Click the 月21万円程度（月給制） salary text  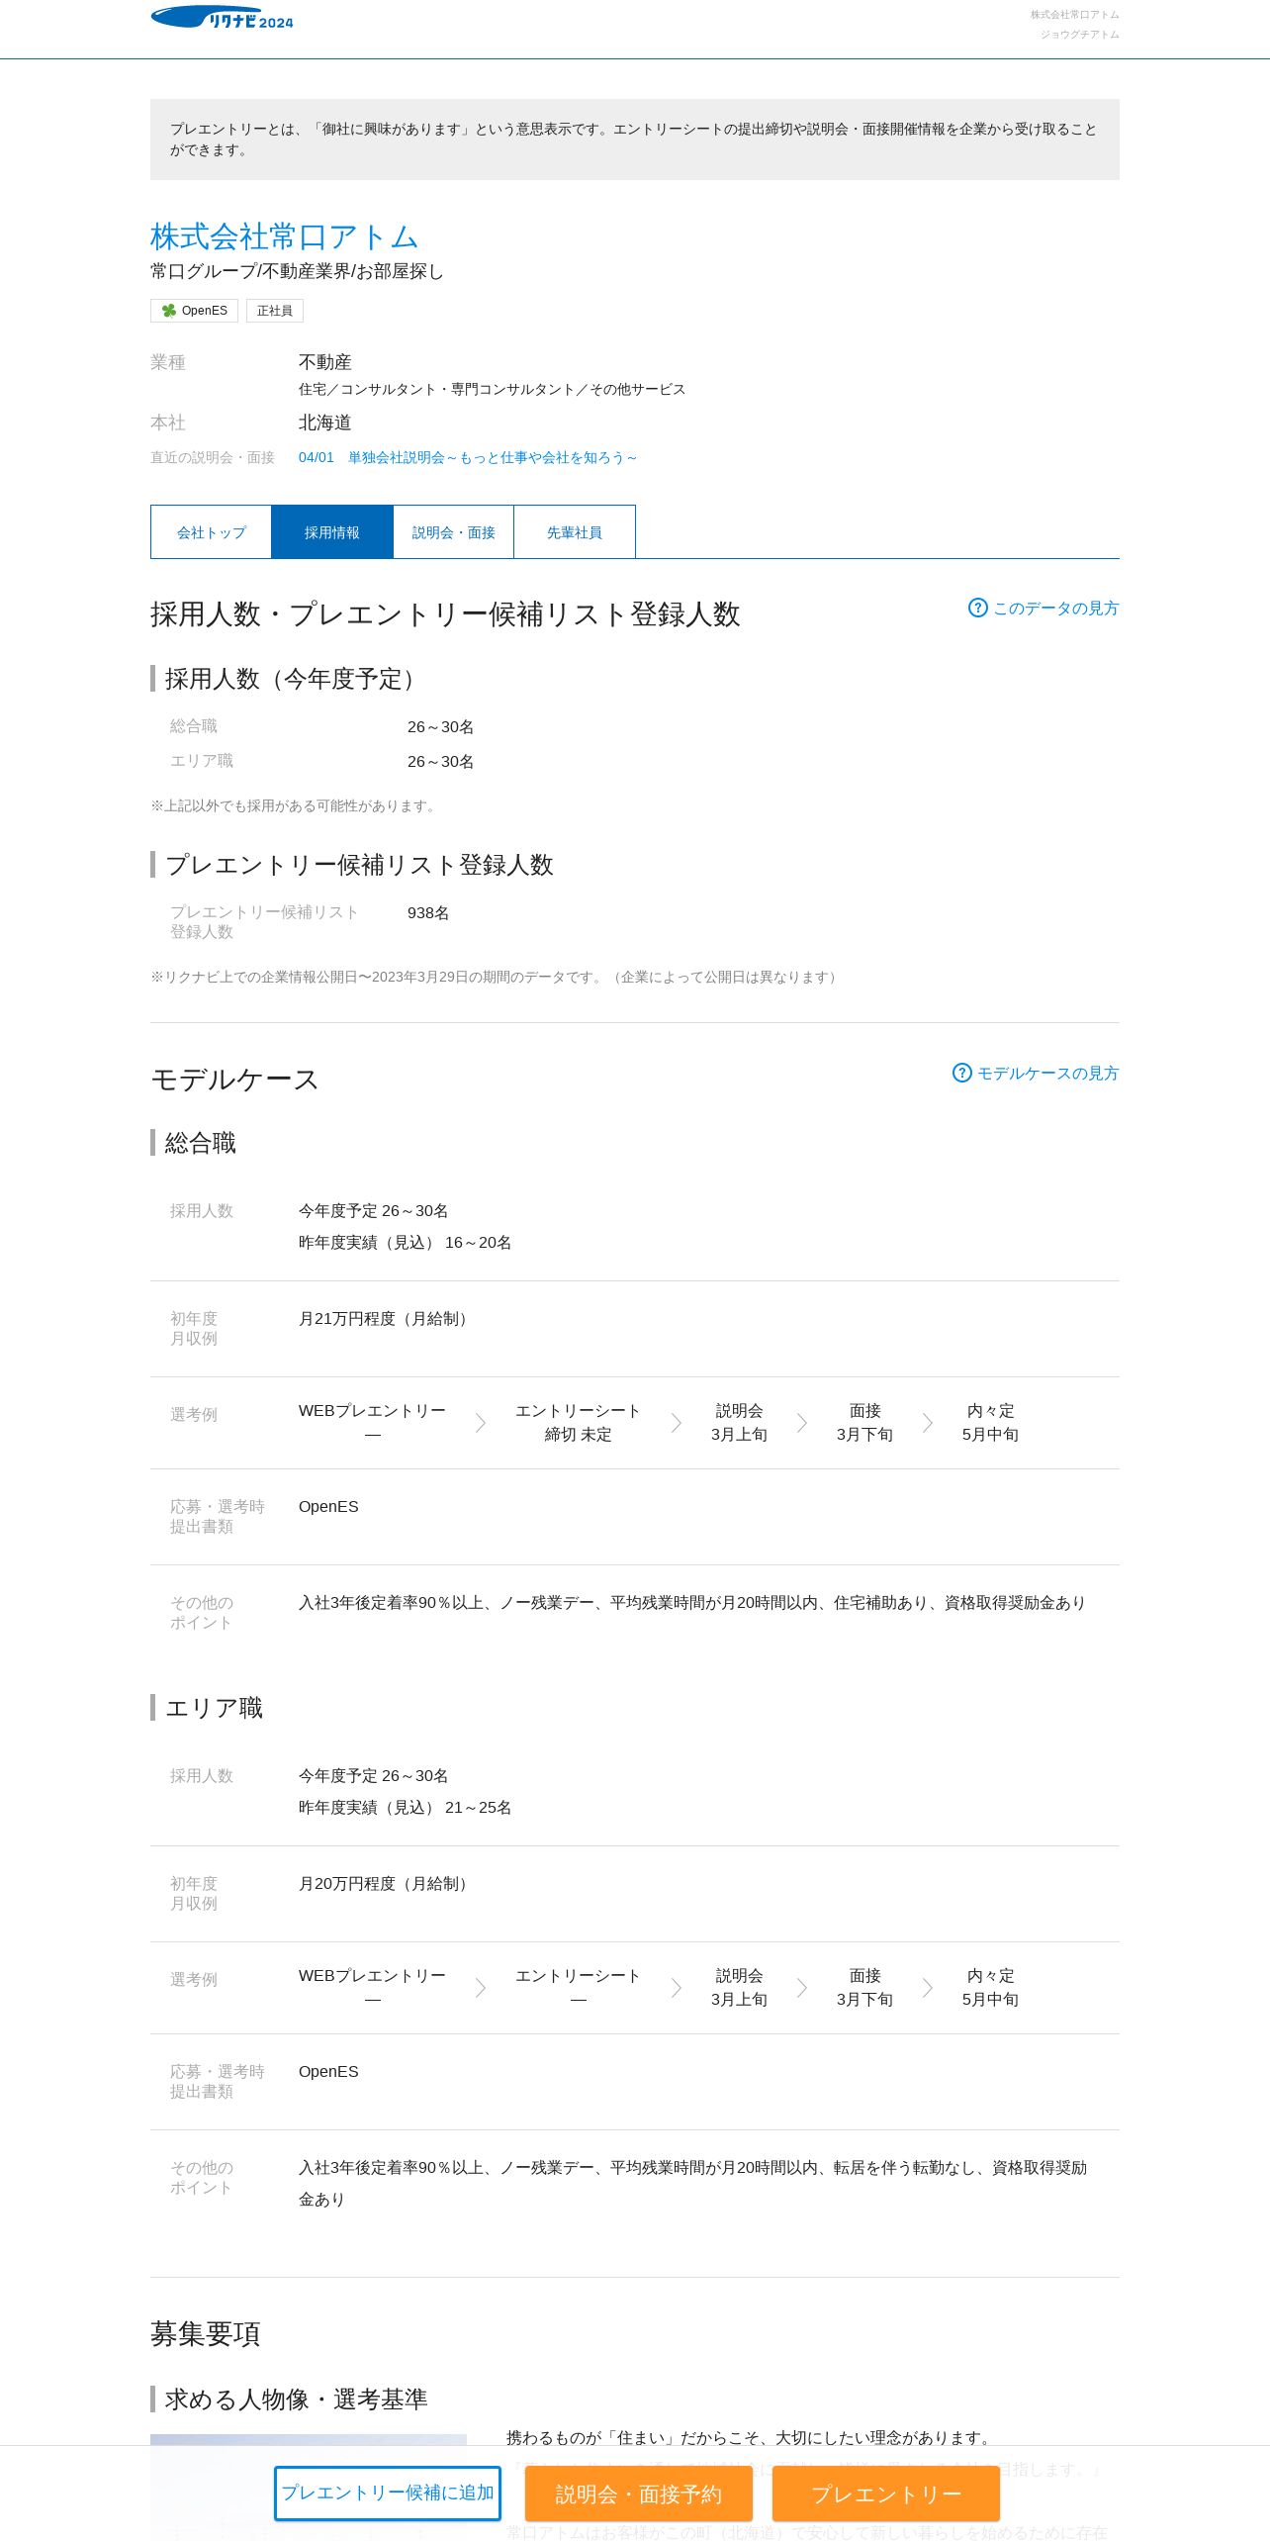[386, 1318]
